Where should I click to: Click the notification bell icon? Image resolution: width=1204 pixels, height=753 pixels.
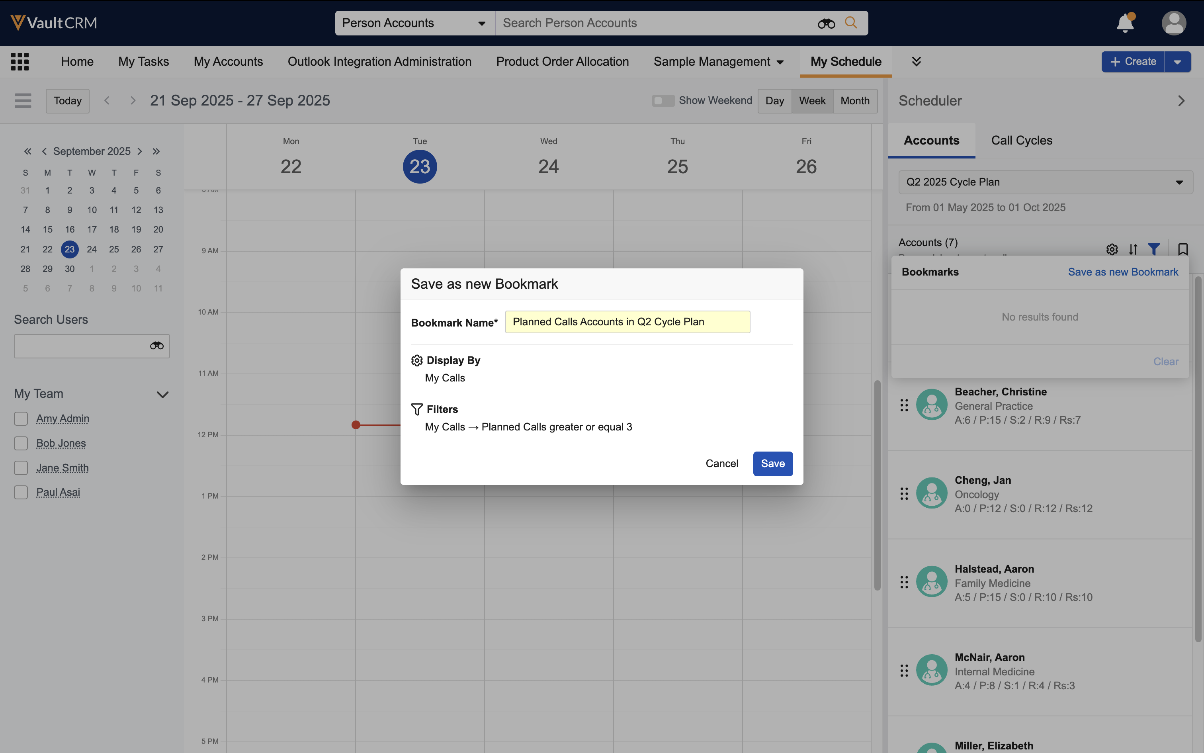click(1125, 23)
